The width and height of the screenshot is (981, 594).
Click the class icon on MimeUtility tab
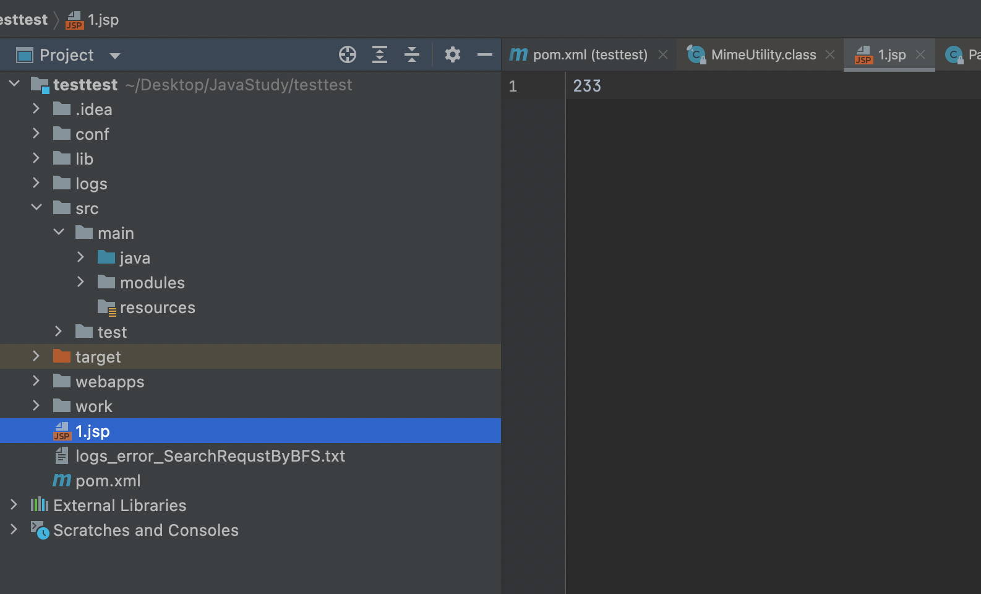tap(696, 54)
